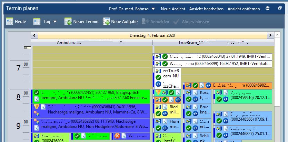Click green check on first IMRT-Verifikation appointment
The height and width of the screenshot is (142, 288).
(x=165, y=56)
